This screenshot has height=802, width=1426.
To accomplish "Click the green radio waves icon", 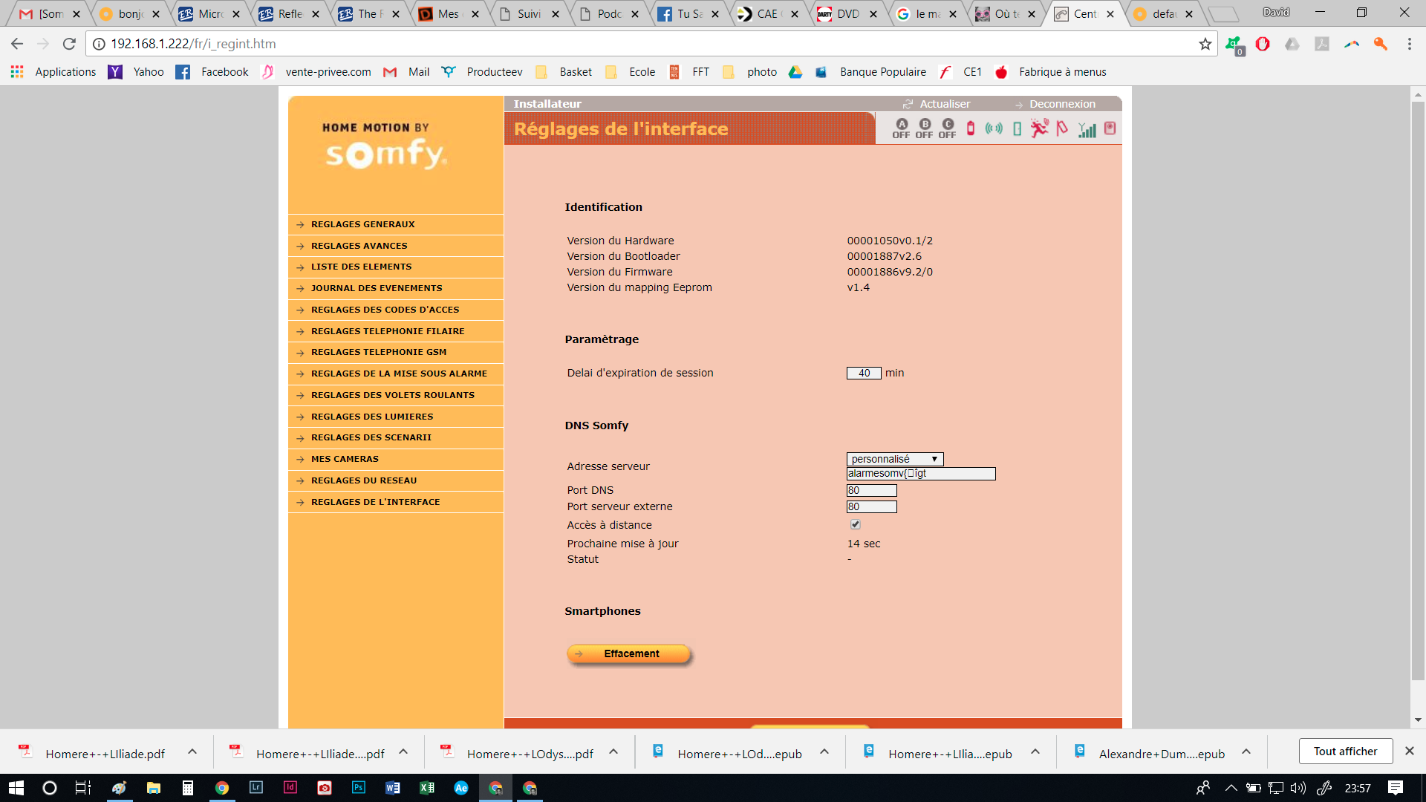I will tap(994, 128).
